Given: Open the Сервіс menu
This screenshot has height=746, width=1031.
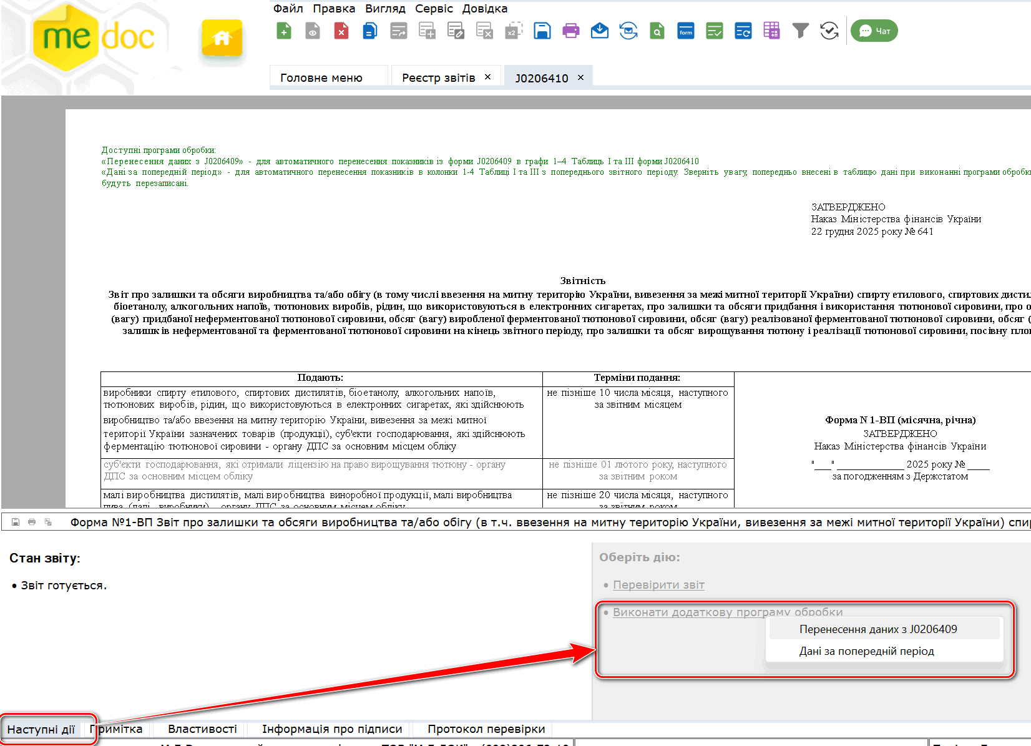Looking at the screenshot, I should click(434, 9).
